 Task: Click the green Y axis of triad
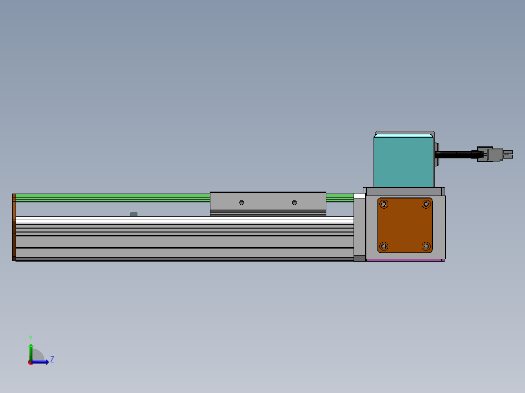coord(31,352)
